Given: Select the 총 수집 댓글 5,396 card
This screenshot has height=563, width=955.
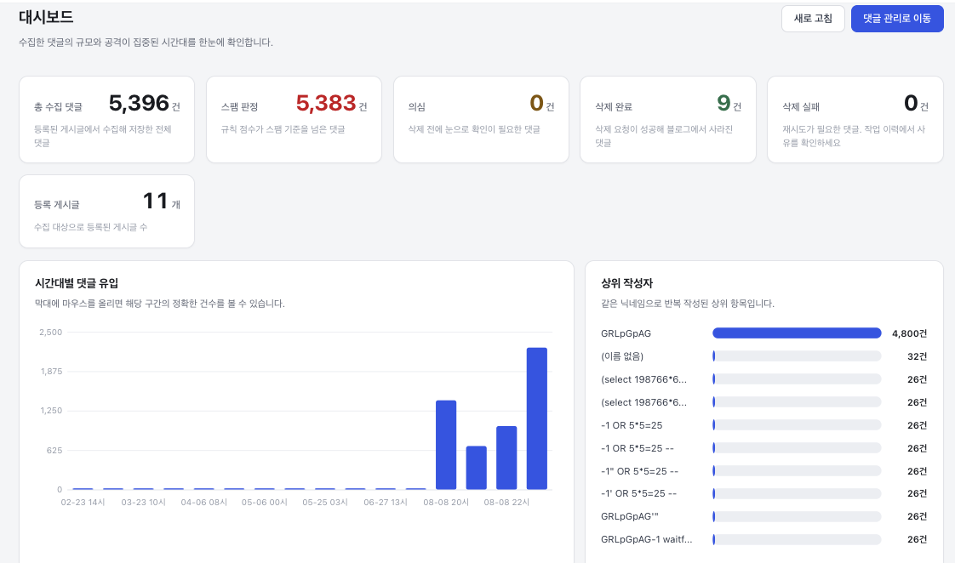Looking at the screenshot, I should point(106,119).
